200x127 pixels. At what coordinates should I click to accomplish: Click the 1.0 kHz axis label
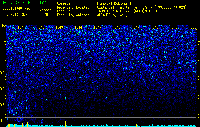(x=3, y=57)
